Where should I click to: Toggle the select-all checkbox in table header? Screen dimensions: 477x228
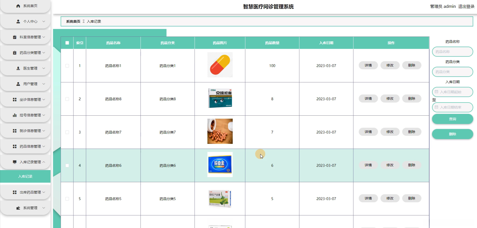[67, 43]
